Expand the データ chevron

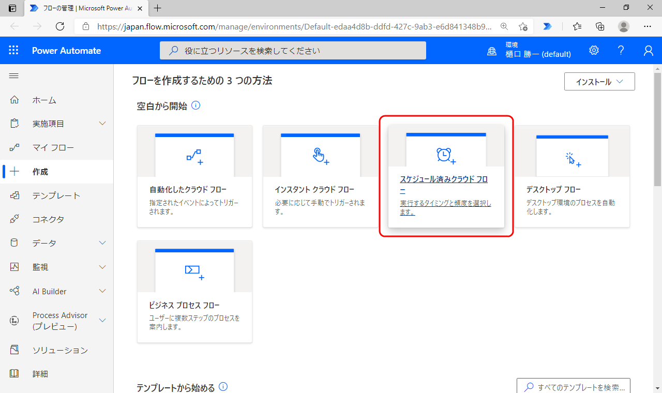(x=102, y=243)
